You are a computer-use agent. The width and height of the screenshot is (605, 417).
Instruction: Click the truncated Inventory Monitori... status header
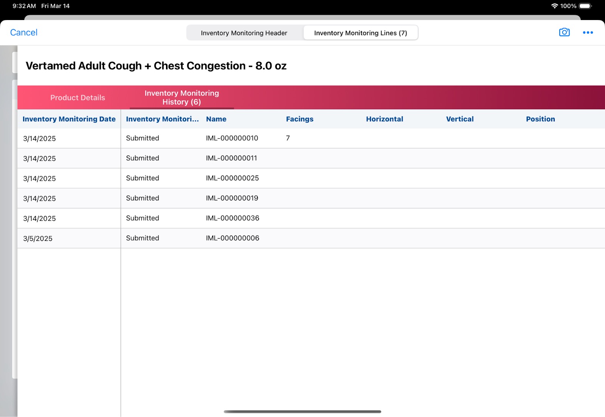click(x=162, y=119)
